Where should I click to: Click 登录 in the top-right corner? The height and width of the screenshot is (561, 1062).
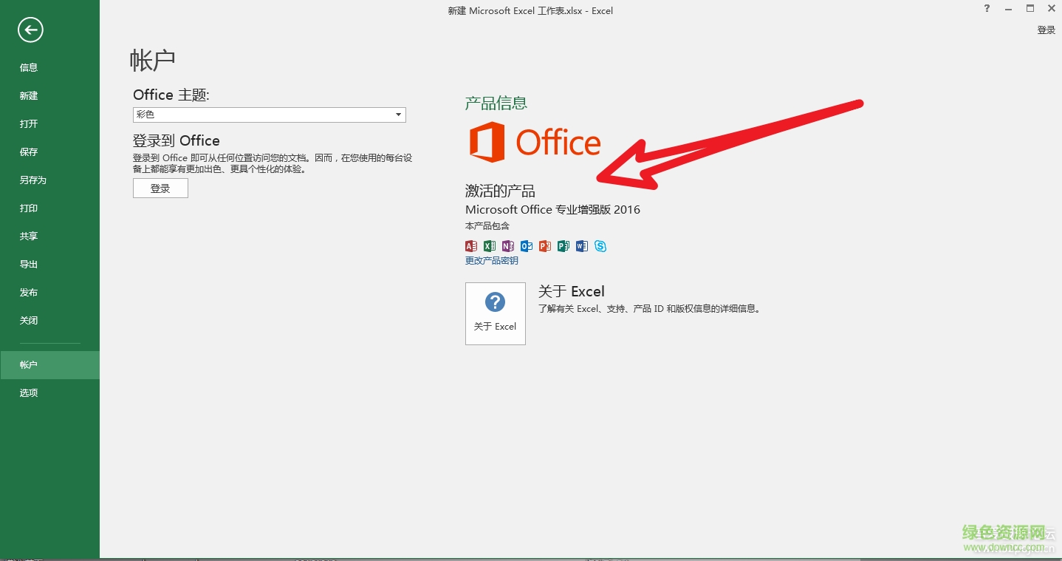click(x=1046, y=30)
